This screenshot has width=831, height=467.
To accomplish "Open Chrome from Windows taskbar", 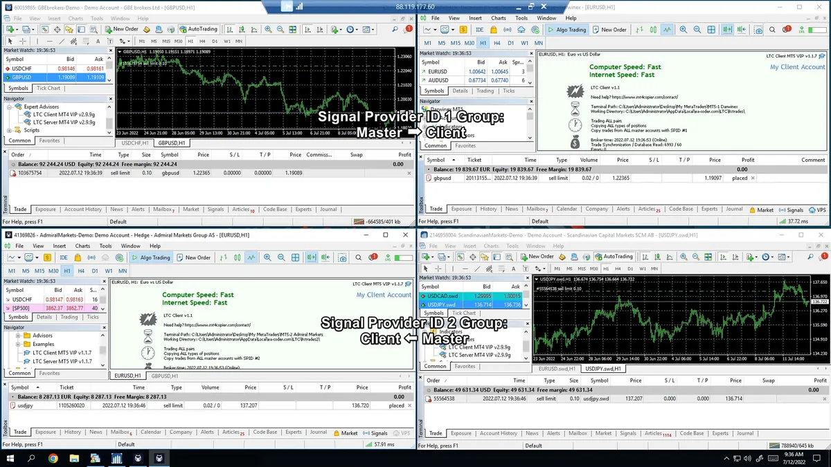I will 53,458.
